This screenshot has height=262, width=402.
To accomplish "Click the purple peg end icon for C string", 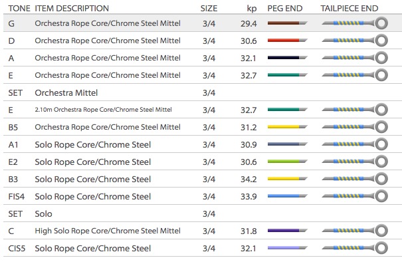I will click(287, 231).
